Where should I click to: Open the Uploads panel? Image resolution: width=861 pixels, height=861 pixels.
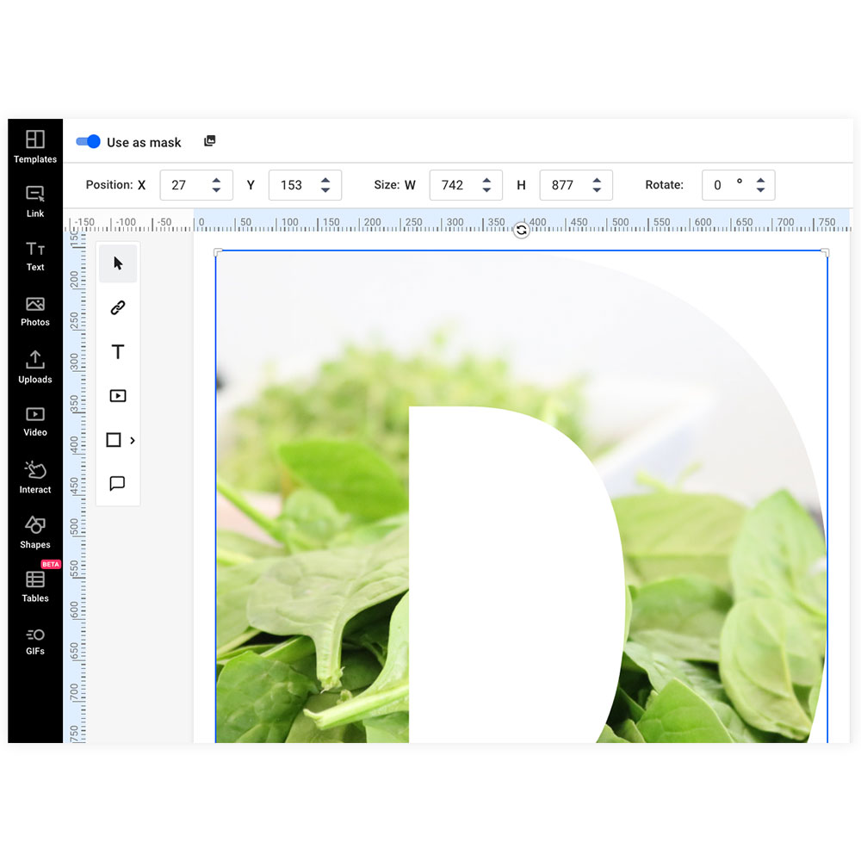click(34, 365)
